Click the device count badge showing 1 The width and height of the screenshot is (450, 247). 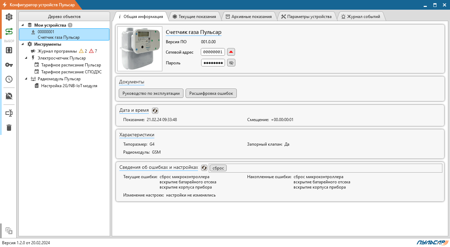pyautogui.click(x=70, y=25)
